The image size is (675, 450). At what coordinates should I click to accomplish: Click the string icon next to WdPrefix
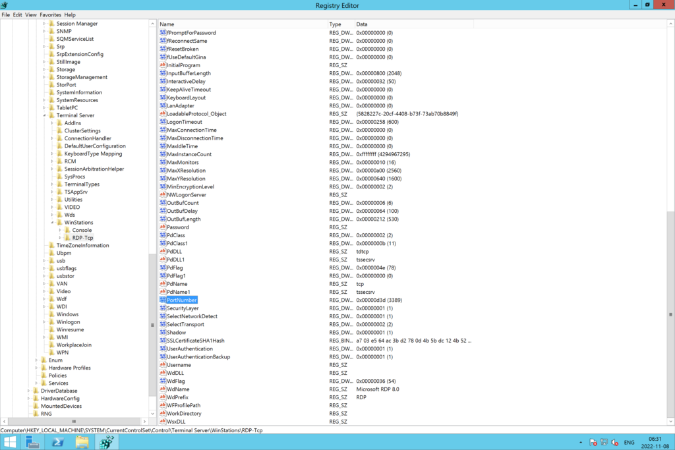pos(162,397)
